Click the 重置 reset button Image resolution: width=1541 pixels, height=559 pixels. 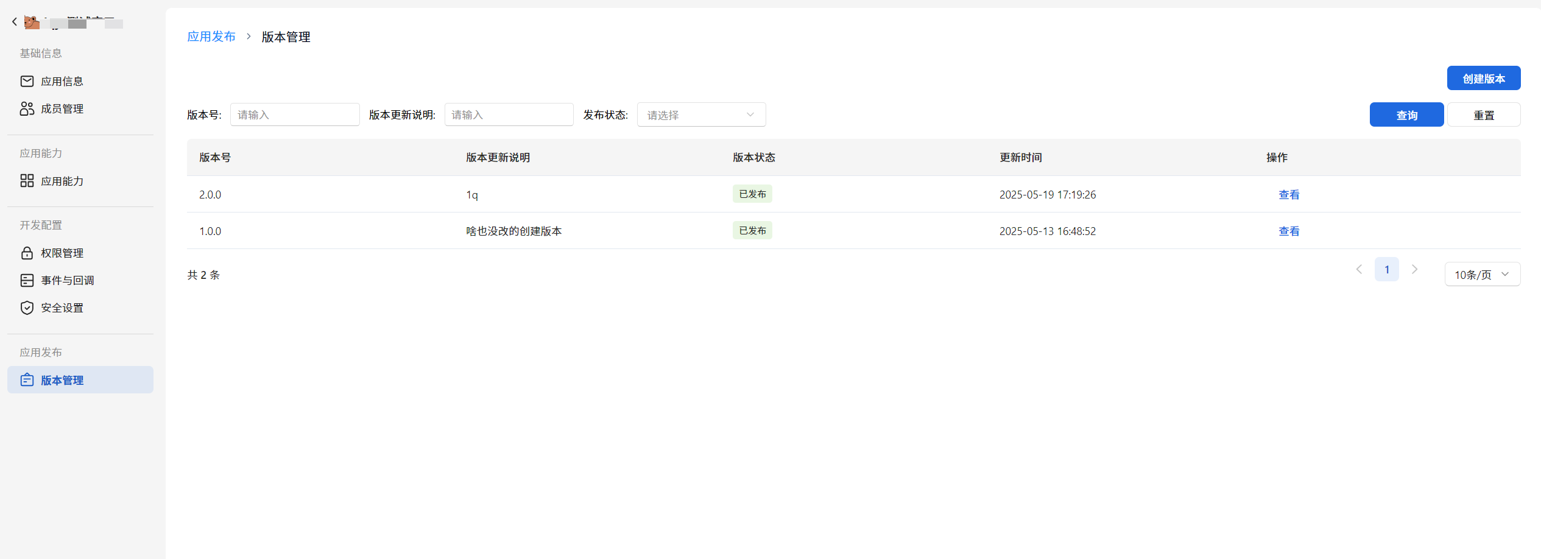click(x=1484, y=114)
